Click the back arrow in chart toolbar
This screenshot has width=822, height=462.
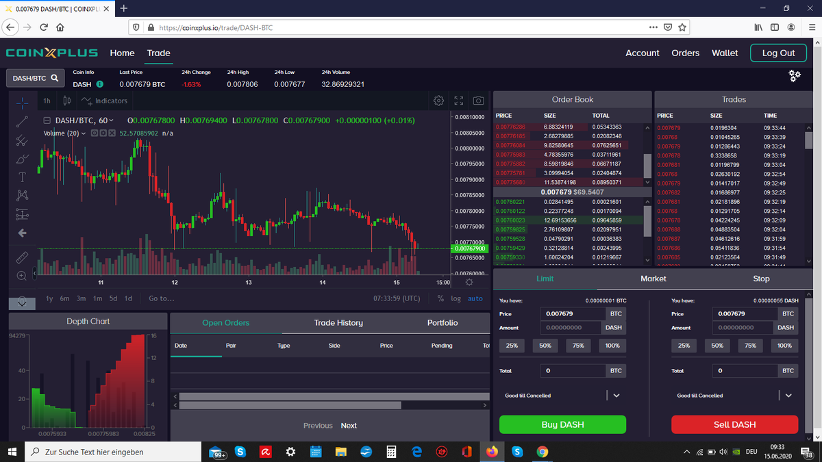coord(22,233)
